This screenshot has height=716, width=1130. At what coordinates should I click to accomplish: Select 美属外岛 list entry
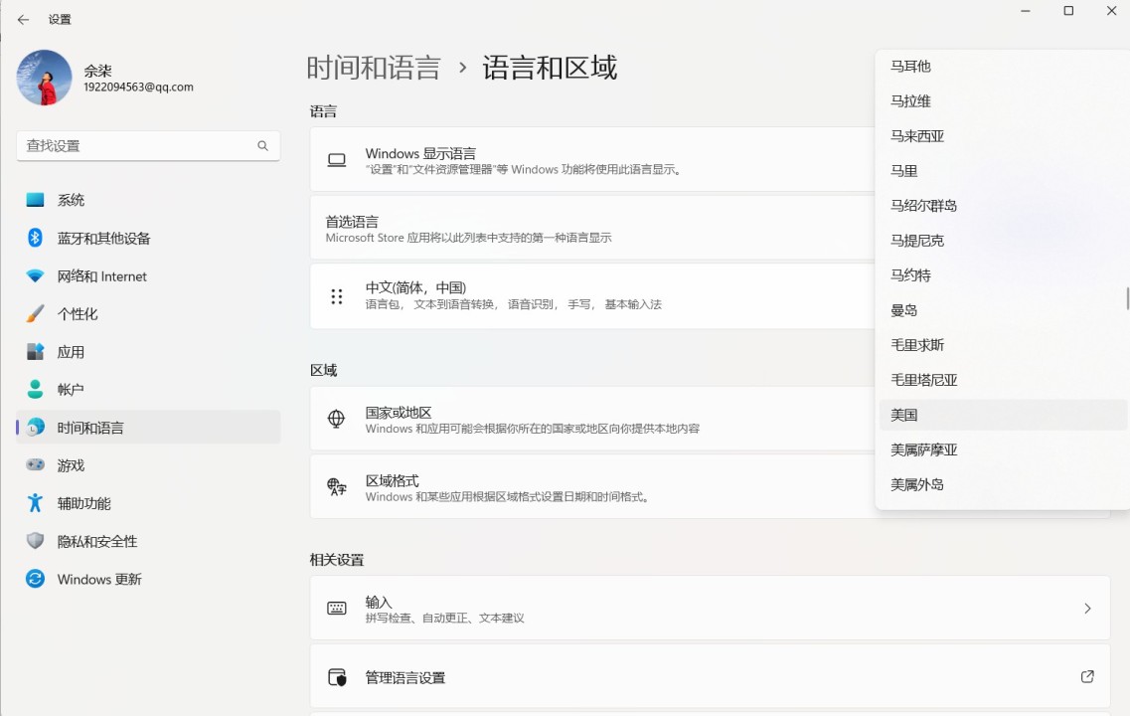[x=1002, y=484]
